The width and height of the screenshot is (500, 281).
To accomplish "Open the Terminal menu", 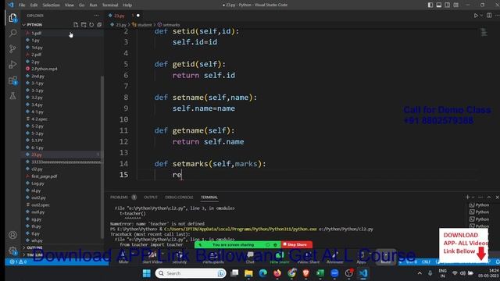I will [110, 5].
